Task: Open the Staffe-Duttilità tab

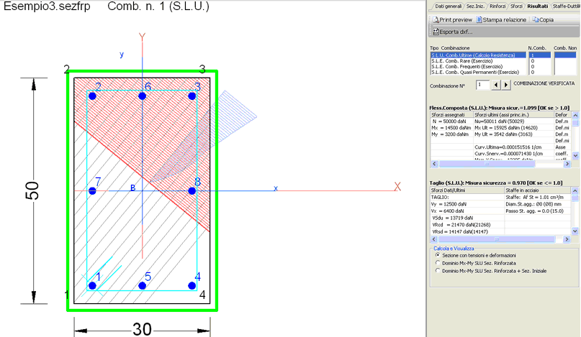Action: pyautogui.click(x=566, y=6)
